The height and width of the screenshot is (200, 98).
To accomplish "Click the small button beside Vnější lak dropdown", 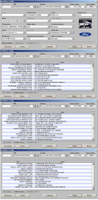I will [x=73, y=33].
